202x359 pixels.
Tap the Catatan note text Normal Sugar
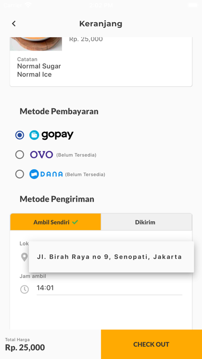point(39,67)
